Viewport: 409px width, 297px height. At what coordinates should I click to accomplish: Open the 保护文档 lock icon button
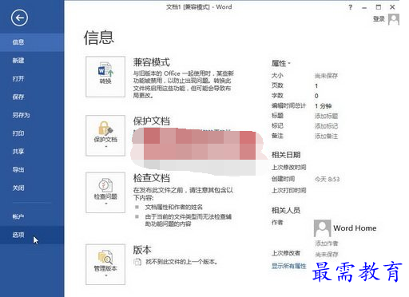coord(105,136)
